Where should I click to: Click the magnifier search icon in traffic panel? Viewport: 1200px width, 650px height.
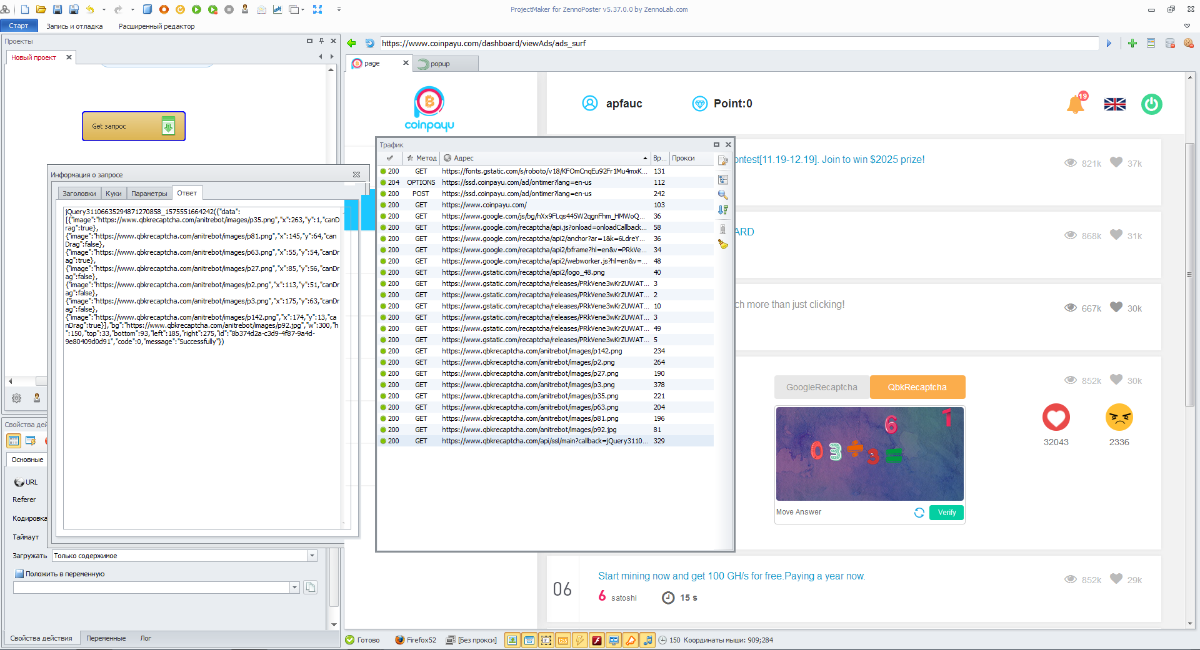[x=723, y=195]
